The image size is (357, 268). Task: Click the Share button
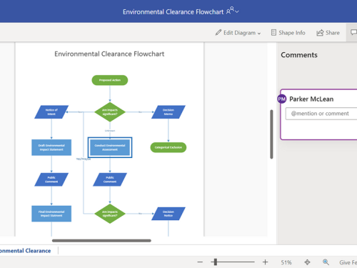coord(328,33)
